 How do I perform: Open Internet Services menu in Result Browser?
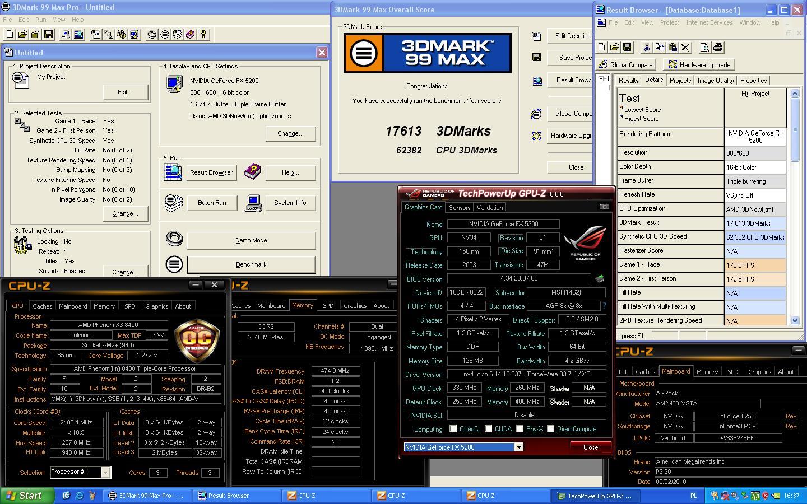pyautogui.click(x=709, y=22)
